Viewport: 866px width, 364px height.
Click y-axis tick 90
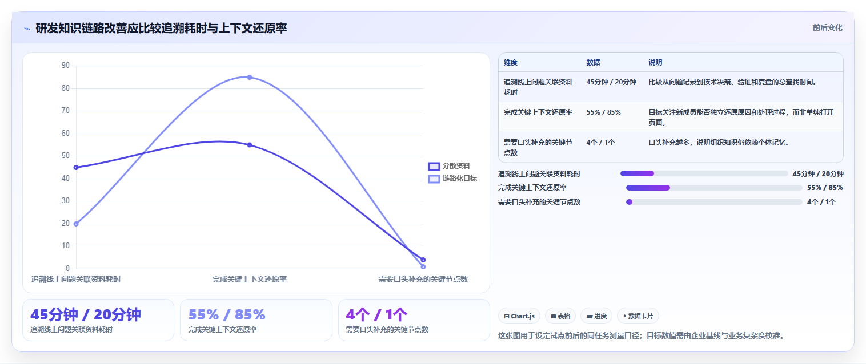(x=65, y=66)
